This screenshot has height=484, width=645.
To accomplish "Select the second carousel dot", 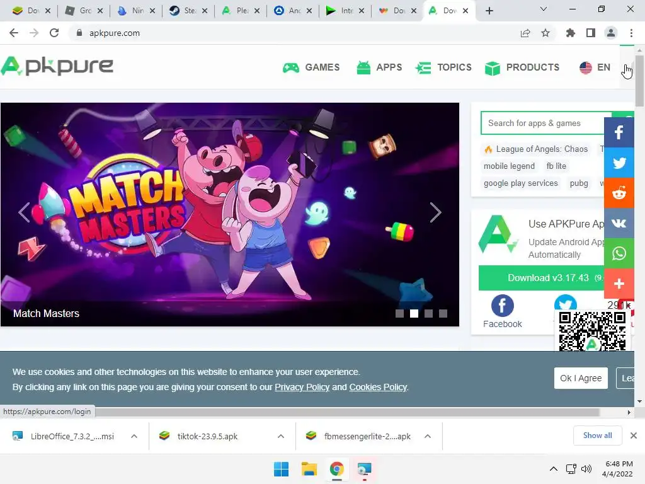I will pyautogui.click(x=414, y=314).
